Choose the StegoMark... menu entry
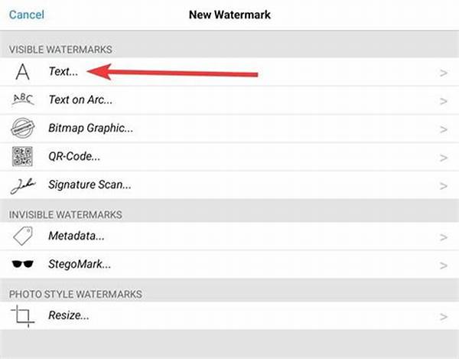 (x=80, y=265)
